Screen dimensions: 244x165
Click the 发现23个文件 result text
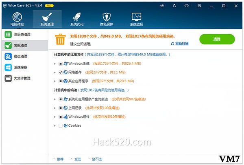click(x=105, y=73)
